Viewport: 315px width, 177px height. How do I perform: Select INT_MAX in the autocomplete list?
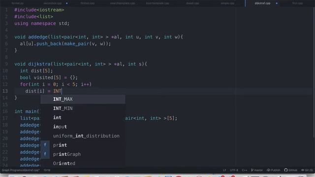pos(83,99)
